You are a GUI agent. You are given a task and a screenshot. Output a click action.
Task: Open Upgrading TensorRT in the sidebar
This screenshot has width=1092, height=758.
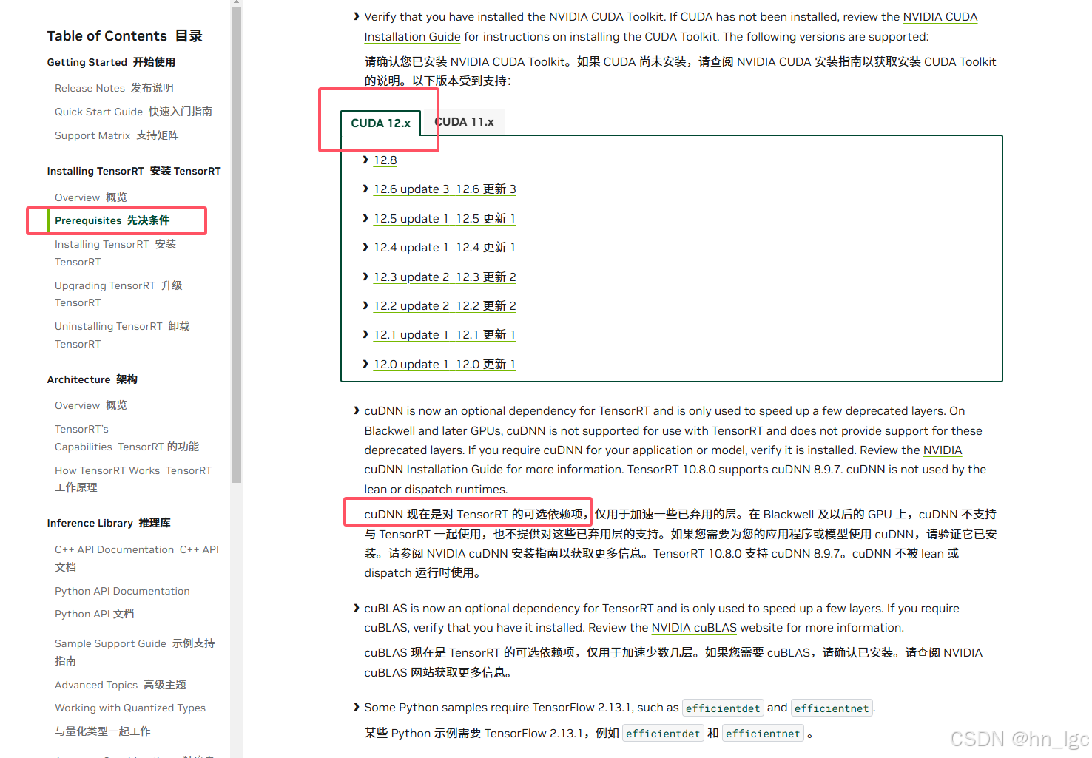click(118, 294)
